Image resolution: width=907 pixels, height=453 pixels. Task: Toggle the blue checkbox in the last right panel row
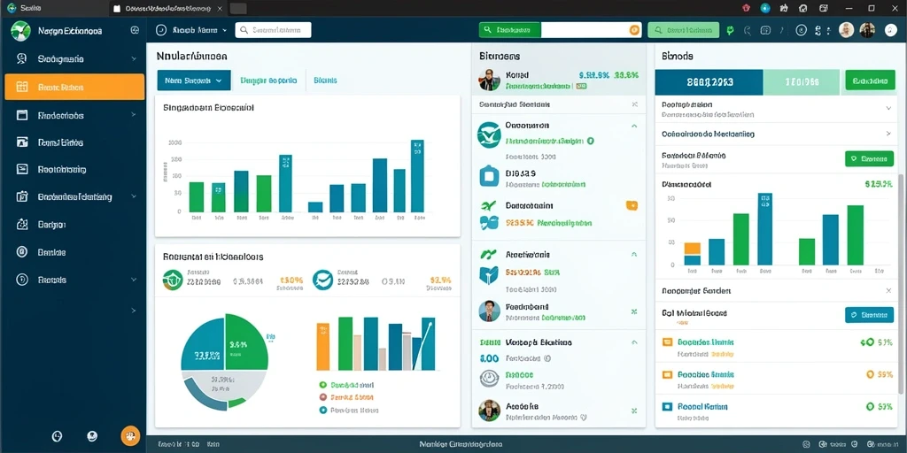click(666, 407)
